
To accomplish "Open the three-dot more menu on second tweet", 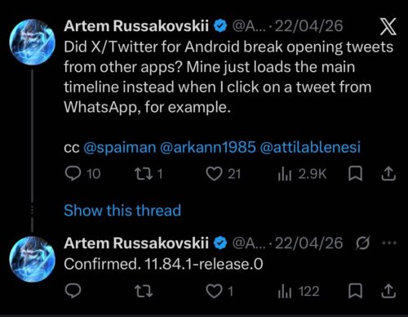I will (x=389, y=243).
